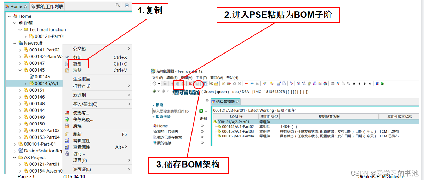This screenshot has height=180, width=424.
Task: Click the Save BOM floppy disk icon
Action: pyautogui.click(x=197, y=84)
